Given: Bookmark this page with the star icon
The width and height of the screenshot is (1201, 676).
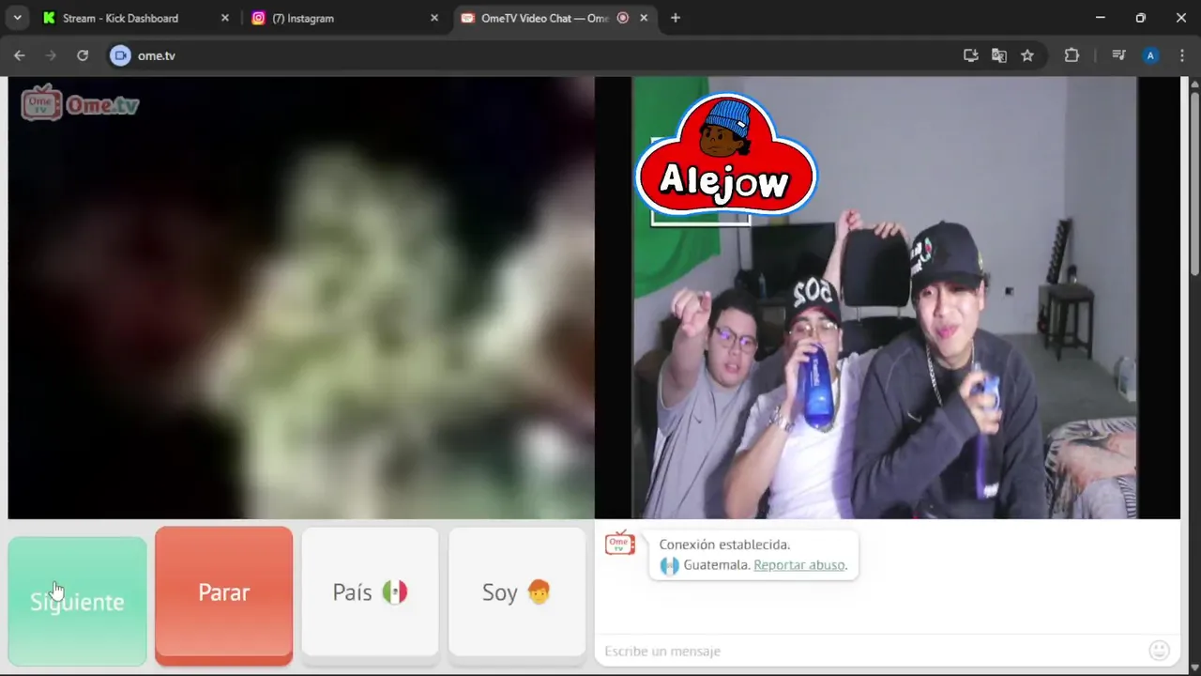Looking at the screenshot, I should coord(1027,55).
